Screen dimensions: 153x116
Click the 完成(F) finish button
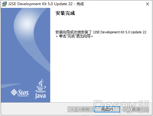[x=107, y=109]
